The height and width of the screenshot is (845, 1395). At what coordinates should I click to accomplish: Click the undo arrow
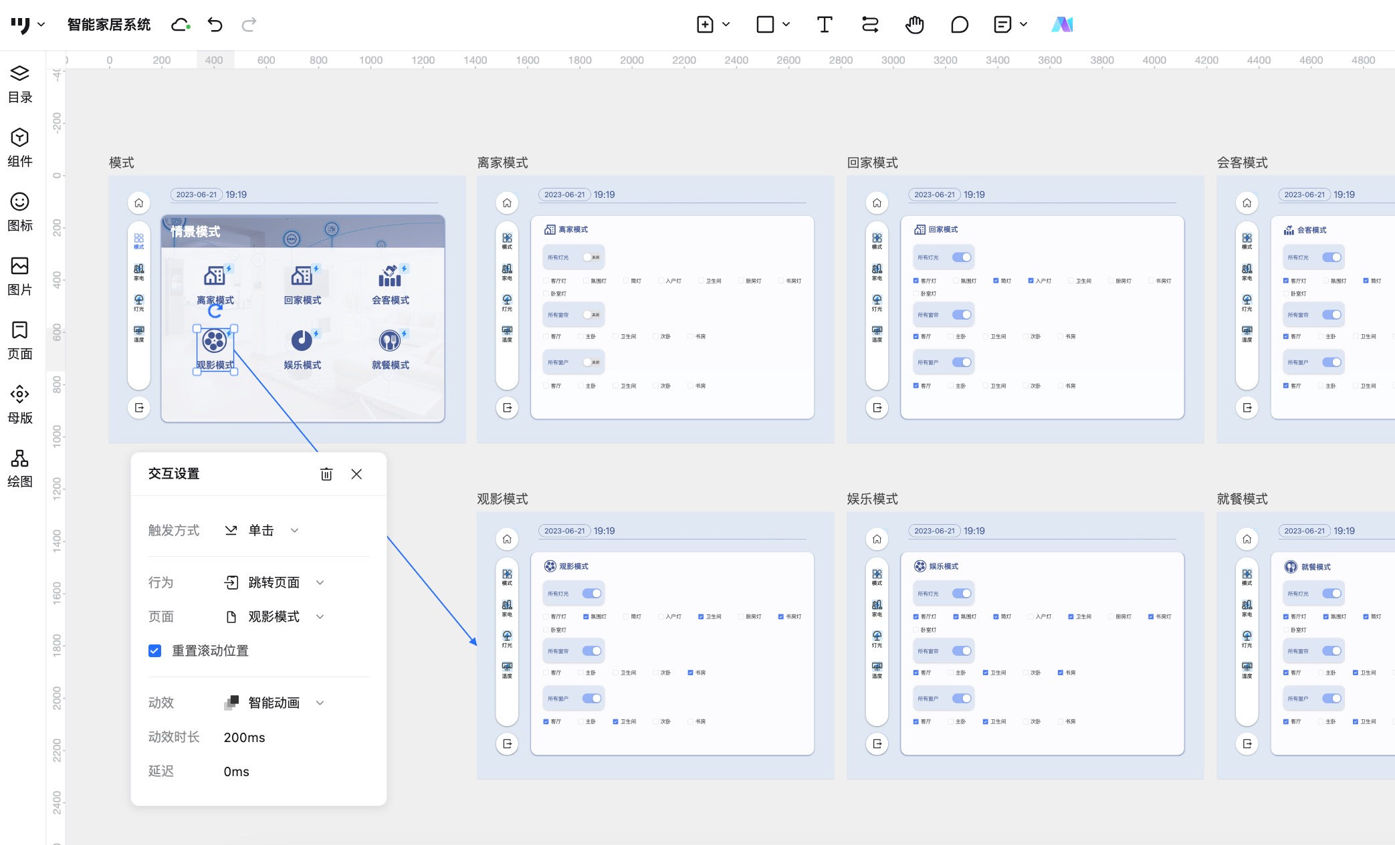[x=215, y=25]
